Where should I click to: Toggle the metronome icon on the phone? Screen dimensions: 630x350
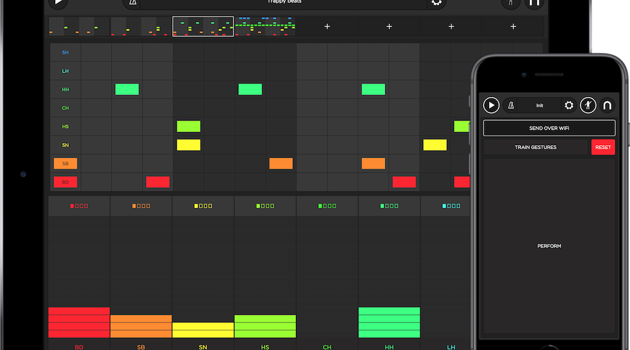point(511,106)
